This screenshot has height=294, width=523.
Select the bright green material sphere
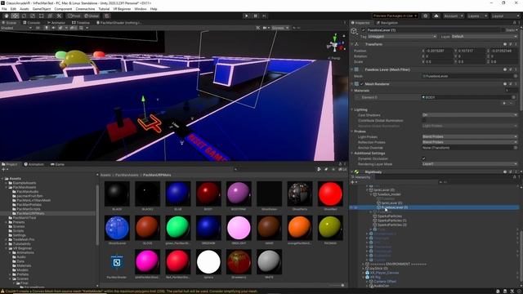coord(178,228)
